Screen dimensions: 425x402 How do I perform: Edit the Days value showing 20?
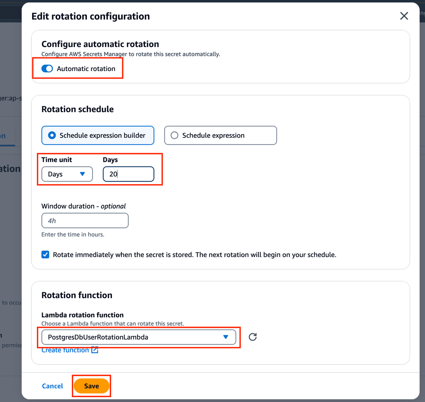pyautogui.click(x=128, y=174)
